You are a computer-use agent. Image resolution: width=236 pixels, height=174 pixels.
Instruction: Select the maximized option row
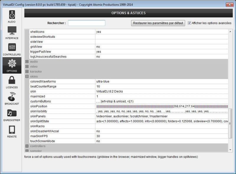pyautogui.click(x=129, y=96)
